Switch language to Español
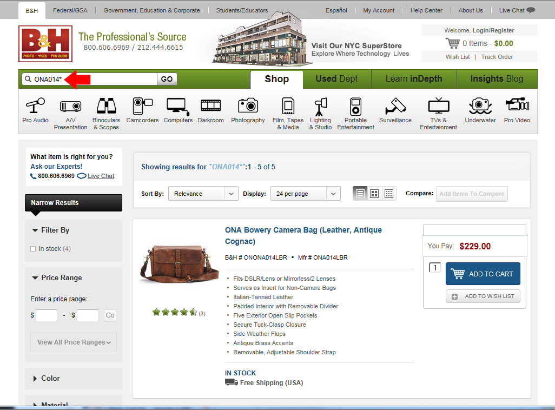 (336, 10)
